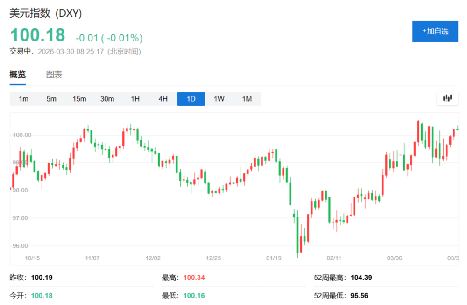Image resolution: width=467 pixels, height=305 pixels.
Task: Switch chart to 1H interval
Action: (135, 99)
